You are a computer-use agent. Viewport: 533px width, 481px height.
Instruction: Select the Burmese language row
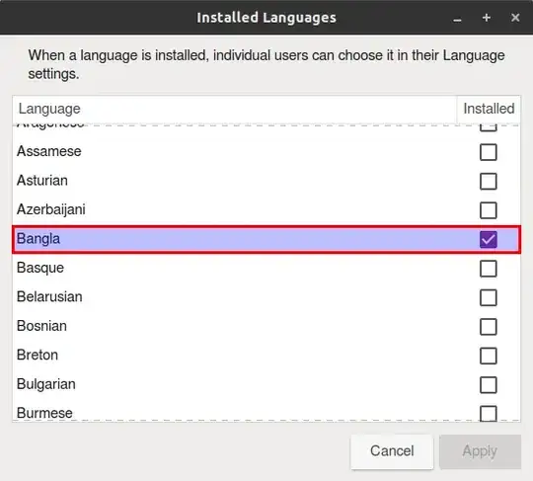click(266, 411)
